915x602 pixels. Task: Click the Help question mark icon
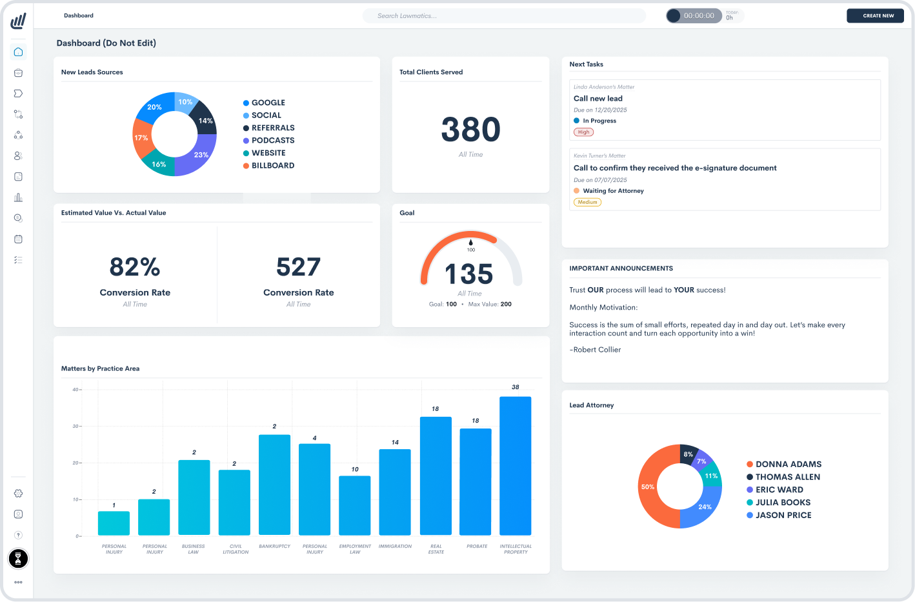(x=18, y=535)
